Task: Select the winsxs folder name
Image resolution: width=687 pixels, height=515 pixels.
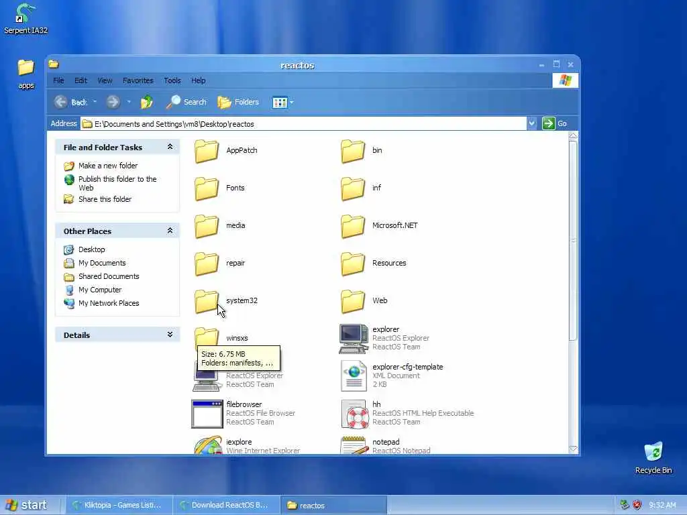Action: click(237, 338)
